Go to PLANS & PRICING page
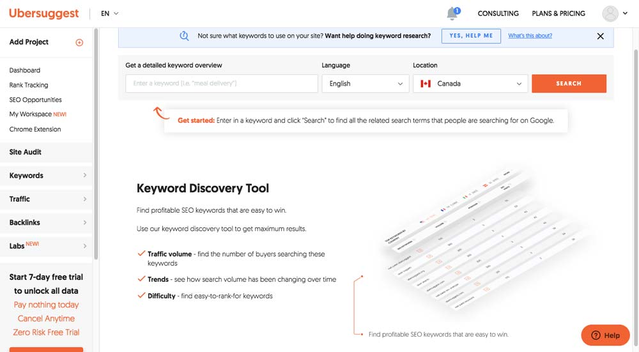This screenshot has width=639, height=352. [558, 13]
